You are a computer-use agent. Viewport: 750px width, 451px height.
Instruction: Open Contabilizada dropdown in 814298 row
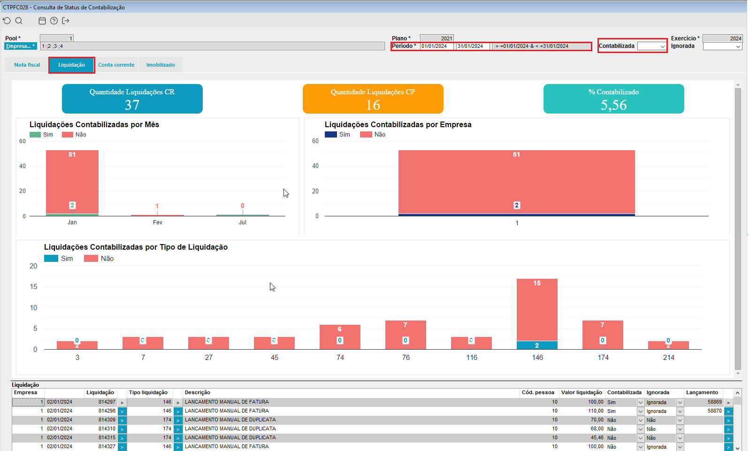coord(640,411)
